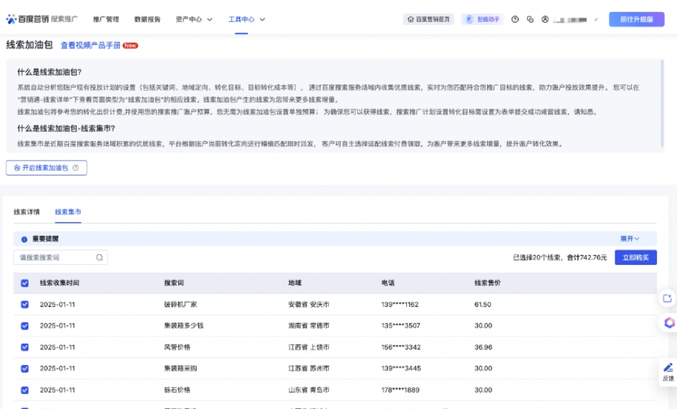Uncheck the row for 集装箱多少钱
This screenshot has height=409, width=677.
[25, 326]
